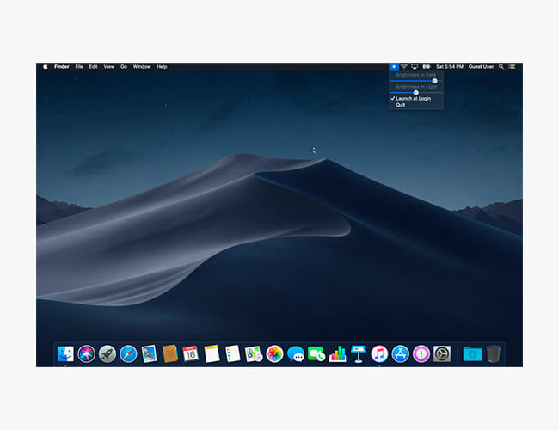Open the Help menu
559x430 pixels.
162,67
